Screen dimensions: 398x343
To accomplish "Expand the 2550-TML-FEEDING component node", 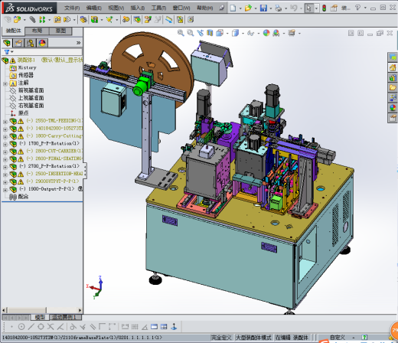I will click(x=5, y=122).
